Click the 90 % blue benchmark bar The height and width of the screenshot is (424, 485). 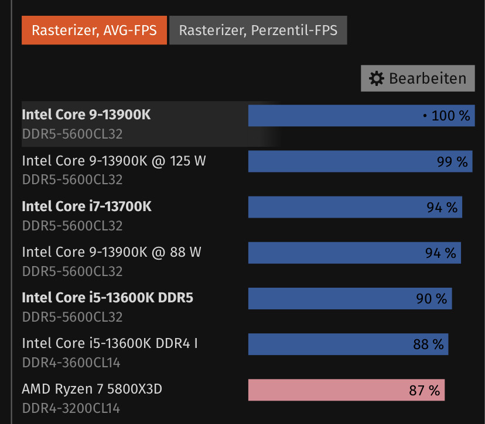pos(350,298)
